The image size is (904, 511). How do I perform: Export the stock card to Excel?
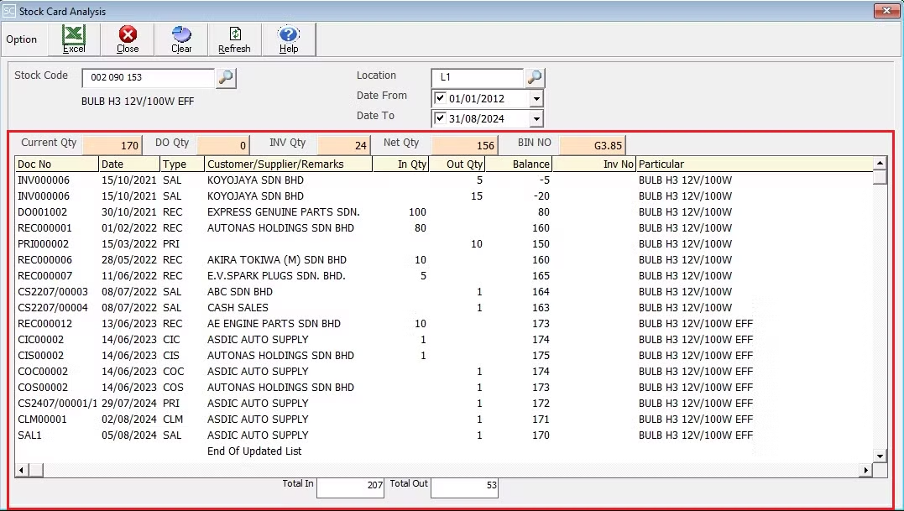[x=74, y=39]
